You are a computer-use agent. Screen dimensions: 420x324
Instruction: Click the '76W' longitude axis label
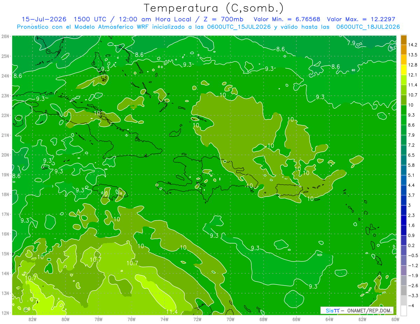coord(131,319)
